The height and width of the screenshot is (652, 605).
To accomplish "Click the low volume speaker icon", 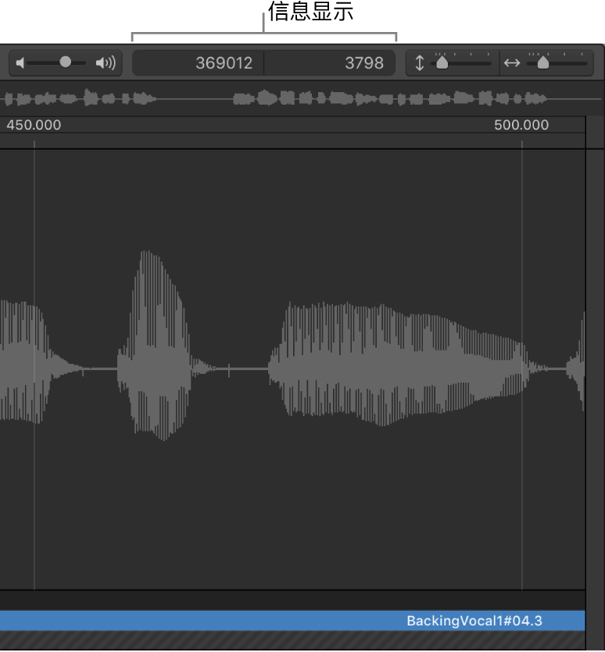I will pyautogui.click(x=20, y=63).
